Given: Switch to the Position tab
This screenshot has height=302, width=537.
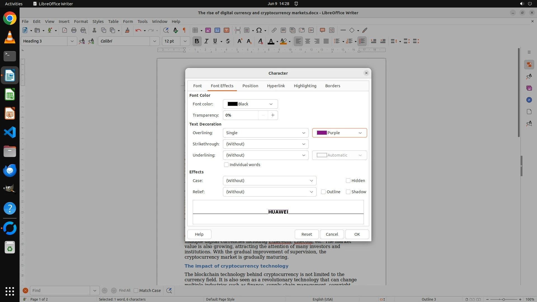Looking at the screenshot, I should [x=250, y=86].
